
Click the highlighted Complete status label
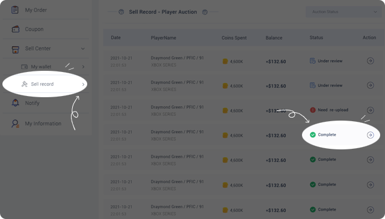tap(327, 135)
